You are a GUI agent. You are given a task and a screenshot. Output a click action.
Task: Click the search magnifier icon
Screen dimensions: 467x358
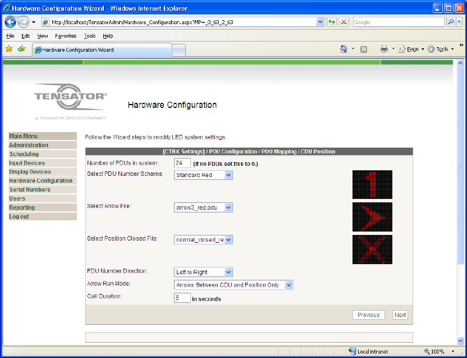[451, 22]
